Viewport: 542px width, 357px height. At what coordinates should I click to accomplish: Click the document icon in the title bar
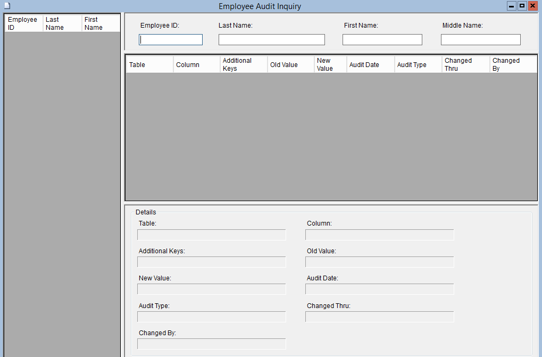(x=7, y=6)
